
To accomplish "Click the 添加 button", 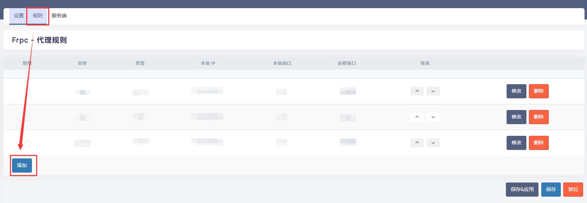I will tap(22, 166).
